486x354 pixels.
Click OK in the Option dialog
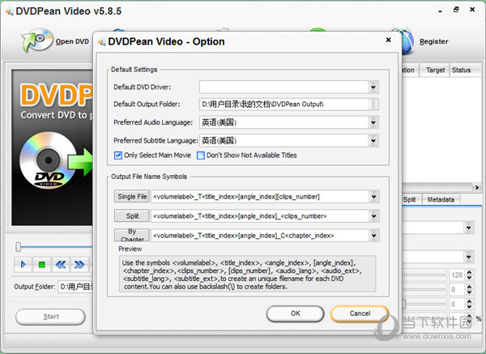click(x=296, y=313)
